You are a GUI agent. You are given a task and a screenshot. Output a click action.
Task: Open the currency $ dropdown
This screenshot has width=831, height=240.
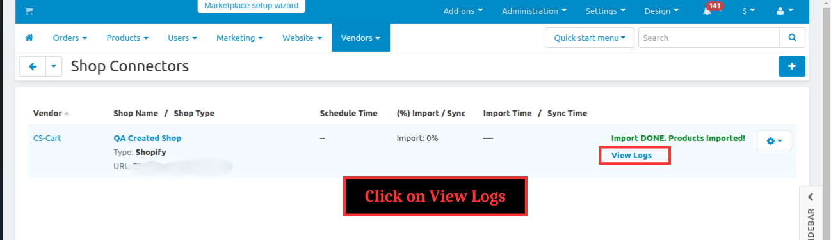[x=748, y=11]
